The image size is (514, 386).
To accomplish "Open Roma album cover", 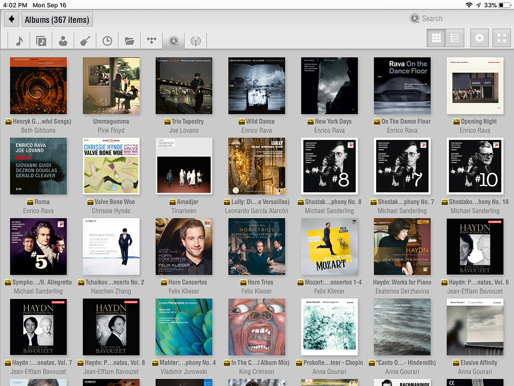I will pos(38,166).
